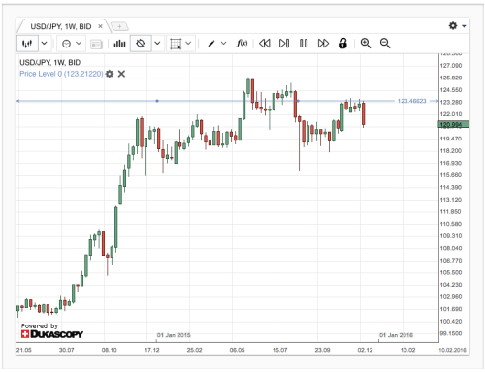485x372 pixels.
Task: Open Price Level 0 settings gear
Action: pos(110,74)
